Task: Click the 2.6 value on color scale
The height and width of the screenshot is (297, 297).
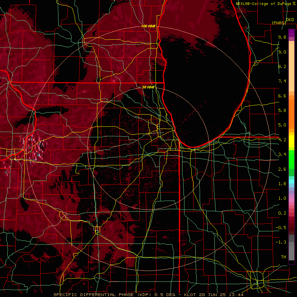Action: pyautogui.click(x=282, y=169)
